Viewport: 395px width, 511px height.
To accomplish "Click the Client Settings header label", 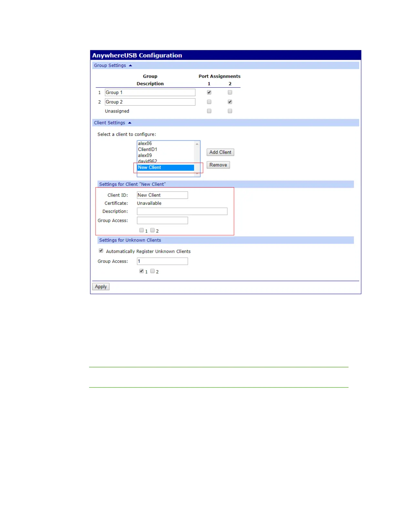I will pos(109,123).
